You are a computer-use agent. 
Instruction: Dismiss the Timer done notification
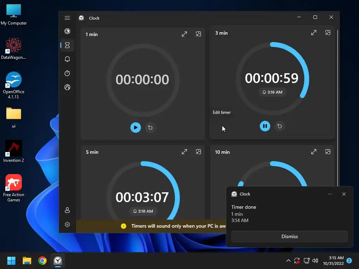point(289,236)
